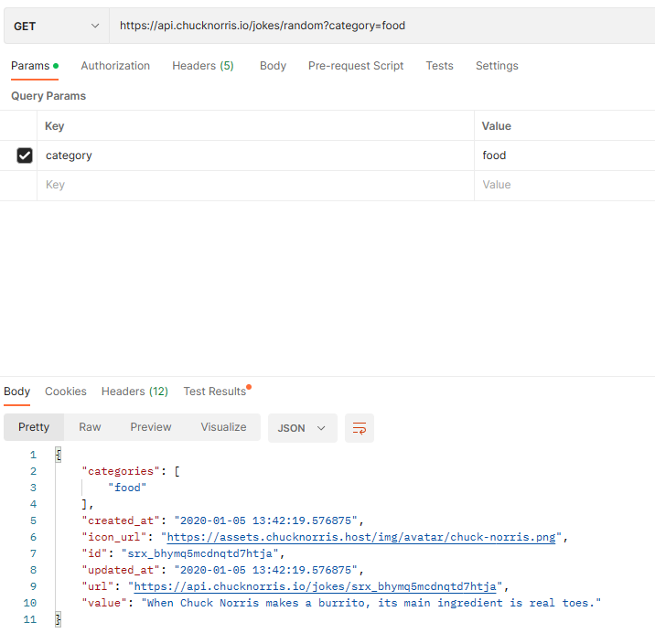Open the response Headers (12) tab
This screenshot has height=633, width=655.
pos(134,392)
